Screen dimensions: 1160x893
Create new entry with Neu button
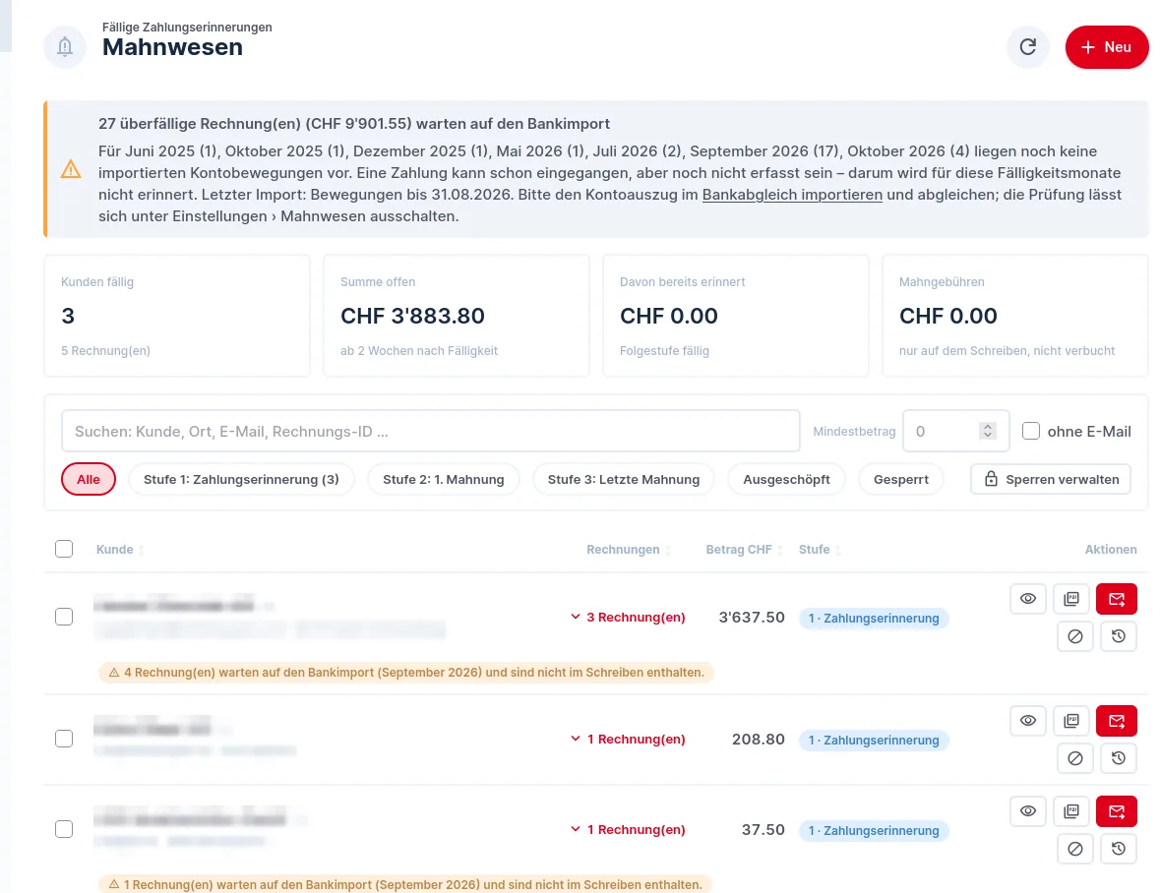click(1107, 47)
